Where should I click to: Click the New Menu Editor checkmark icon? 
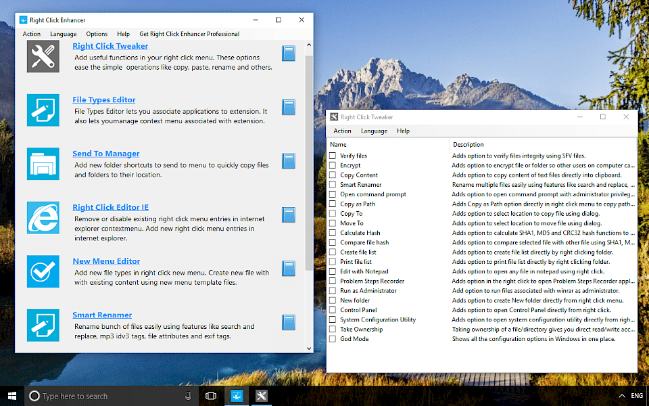43,272
